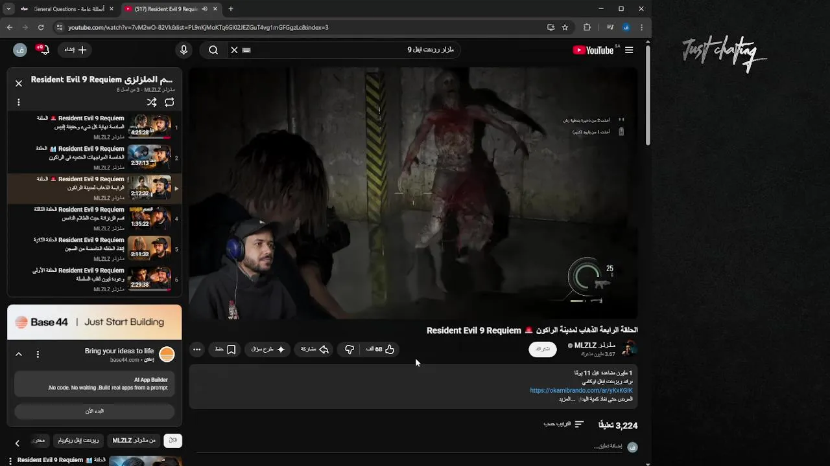This screenshot has width=830, height=466.
Task: Toggle playlist shuffle
Action: coord(152,102)
